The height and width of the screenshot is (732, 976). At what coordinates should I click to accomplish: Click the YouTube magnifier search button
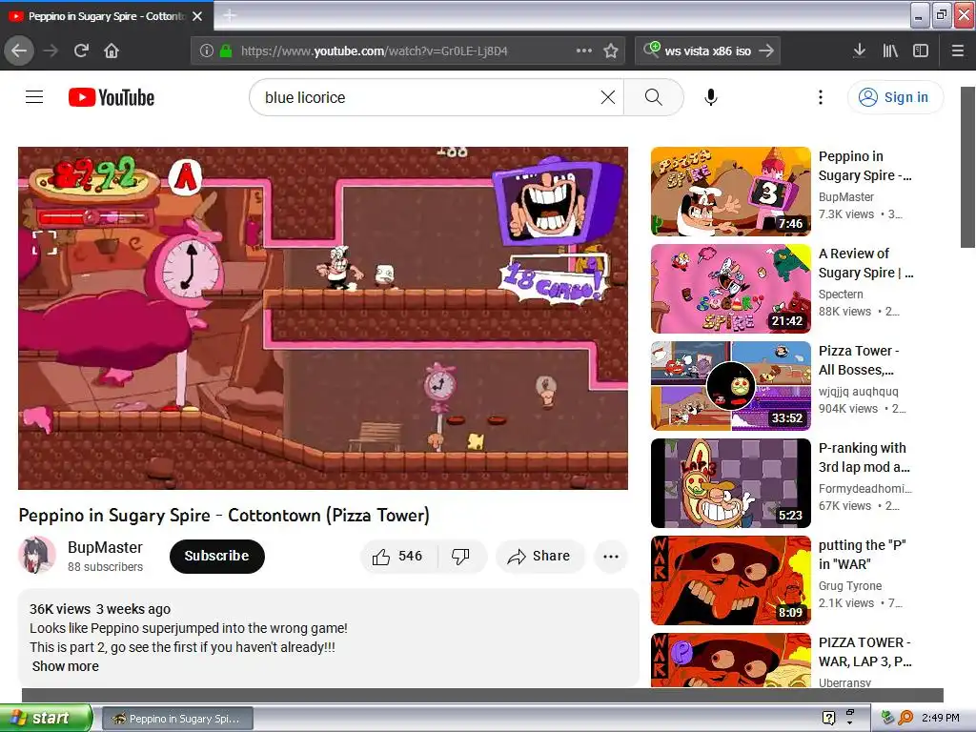pos(654,97)
